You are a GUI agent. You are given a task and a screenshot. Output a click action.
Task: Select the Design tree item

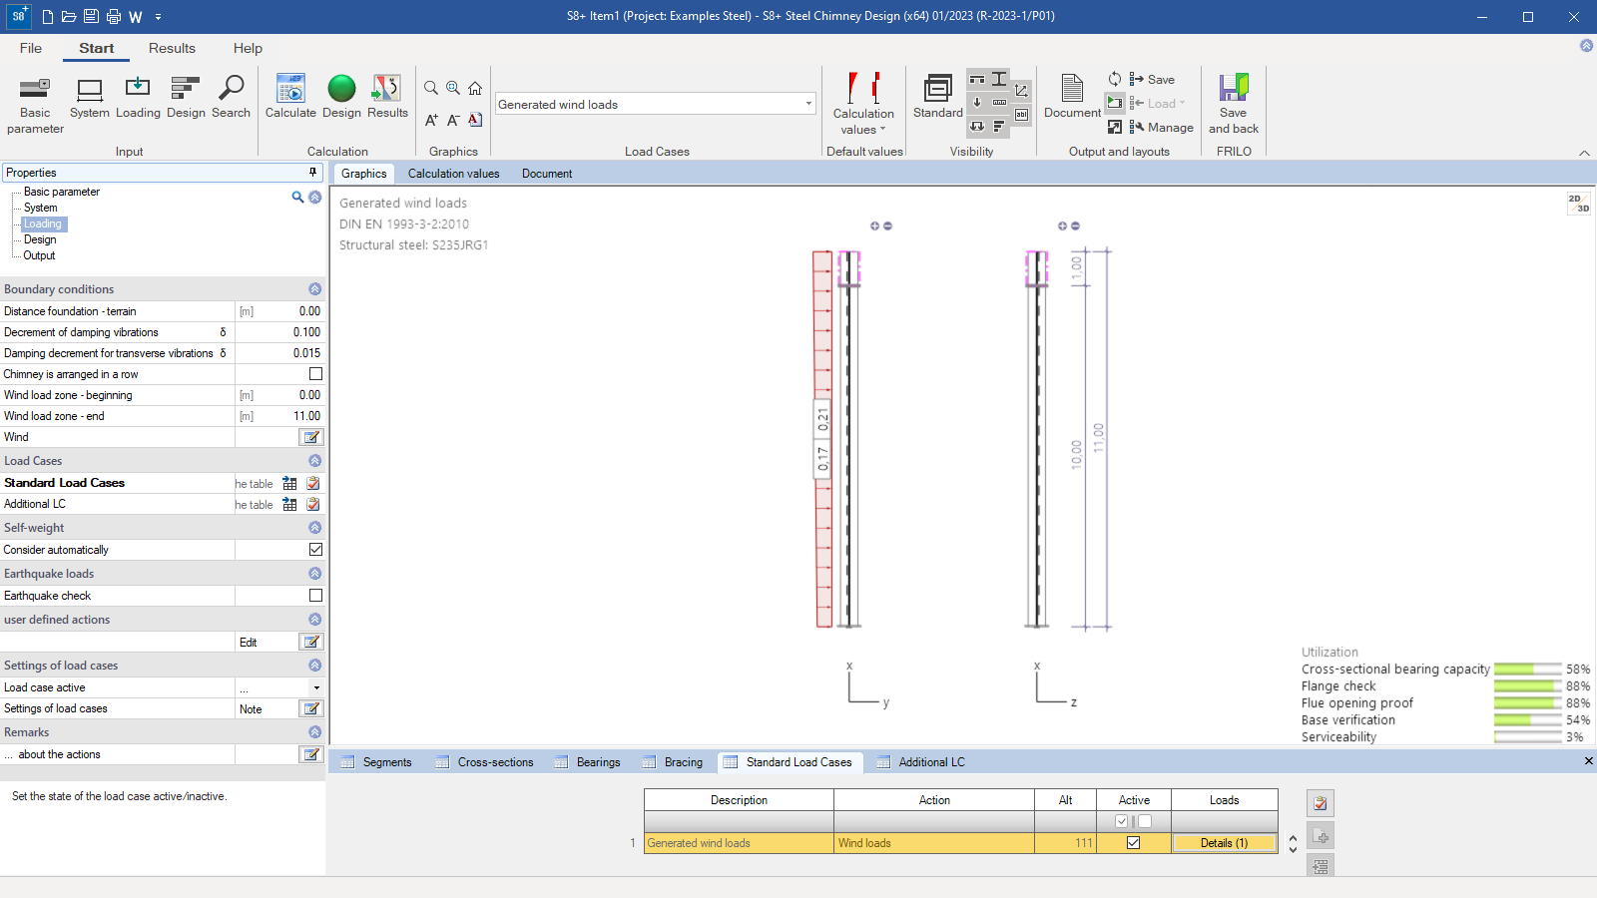click(40, 239)
